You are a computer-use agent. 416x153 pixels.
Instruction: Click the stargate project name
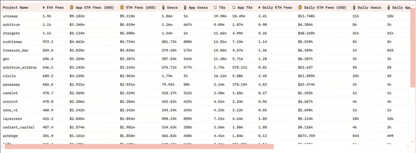coord(11,33)
